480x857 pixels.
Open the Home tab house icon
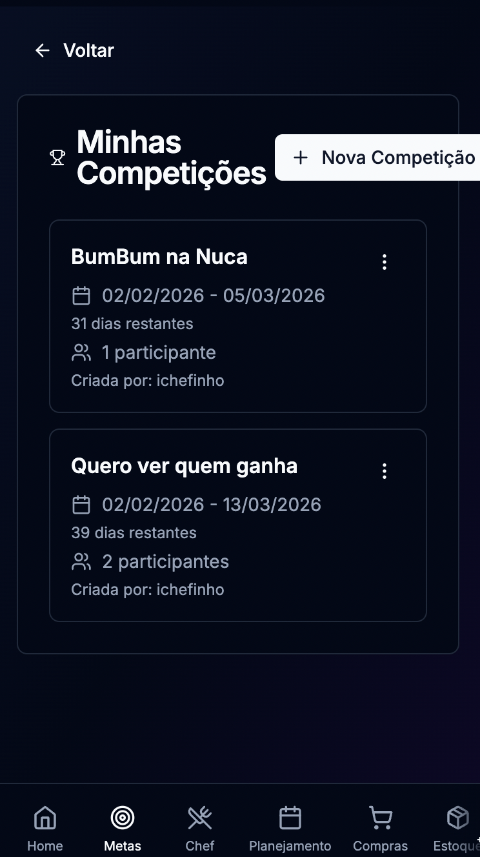pos(45,818)
